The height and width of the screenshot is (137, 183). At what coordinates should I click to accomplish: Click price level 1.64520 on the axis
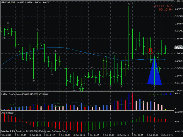pos(179,68)
